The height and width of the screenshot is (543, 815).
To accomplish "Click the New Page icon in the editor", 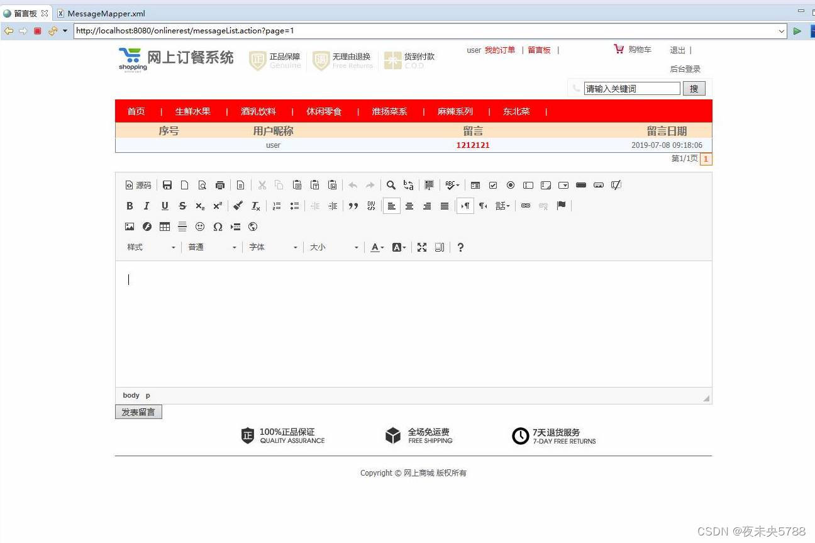I will point(185,185).
